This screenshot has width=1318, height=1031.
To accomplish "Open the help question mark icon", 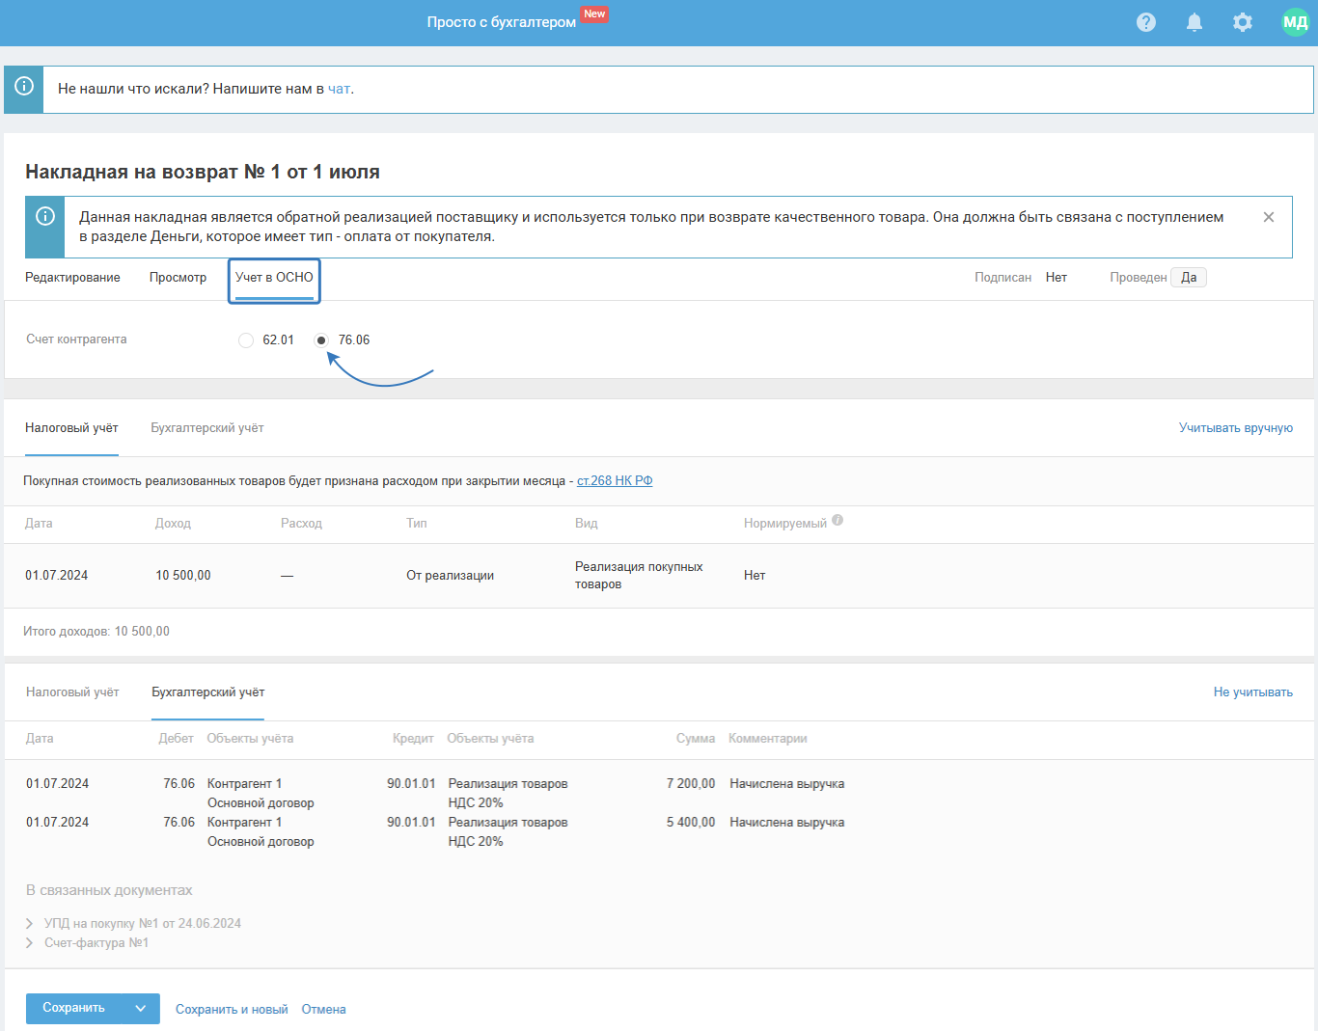I will click(1146, 22).
